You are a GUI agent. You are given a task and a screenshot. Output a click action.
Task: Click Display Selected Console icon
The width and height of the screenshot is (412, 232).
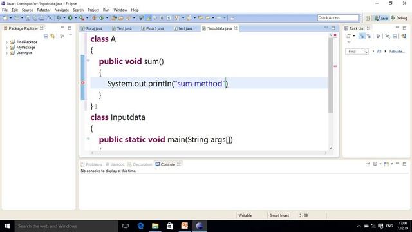pos(375,164)
